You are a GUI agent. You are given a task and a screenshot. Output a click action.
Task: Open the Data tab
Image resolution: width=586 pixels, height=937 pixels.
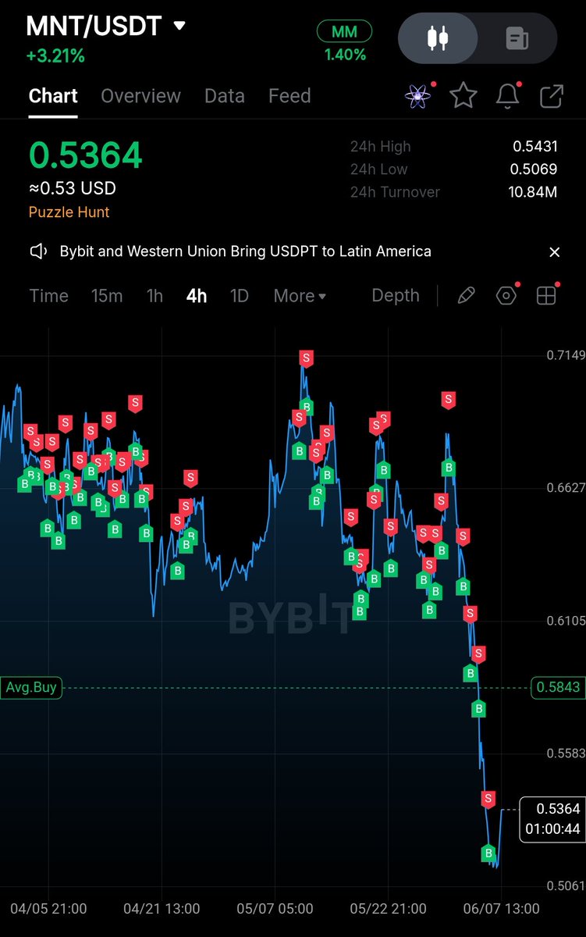pyautogui.click(x=225, y=96)
